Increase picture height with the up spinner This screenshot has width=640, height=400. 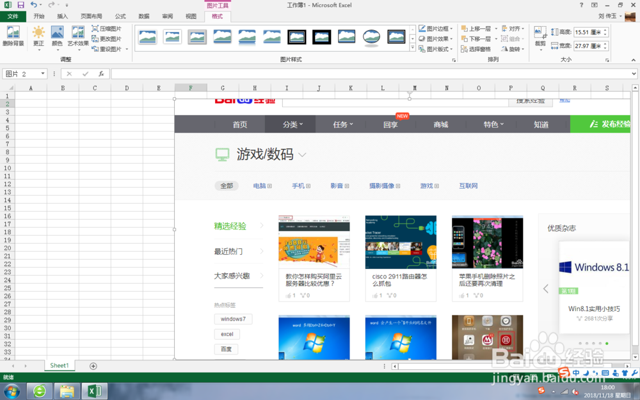tap(605, 30)
